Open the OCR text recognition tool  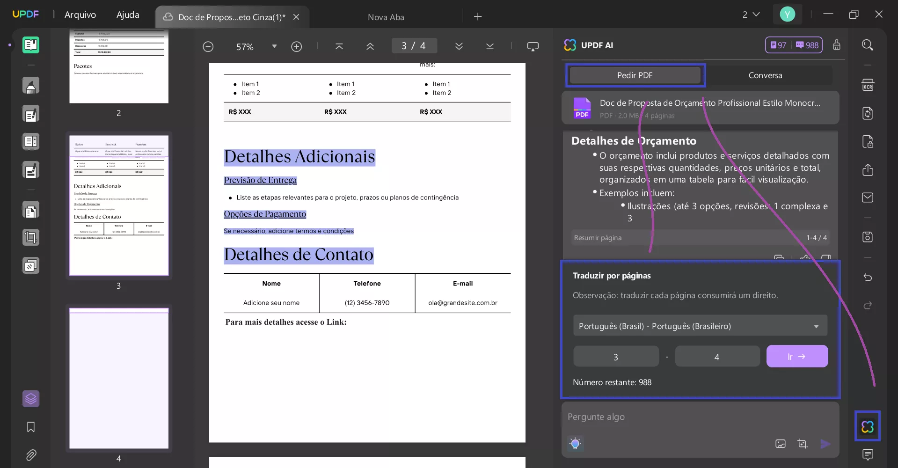[868, 85]
